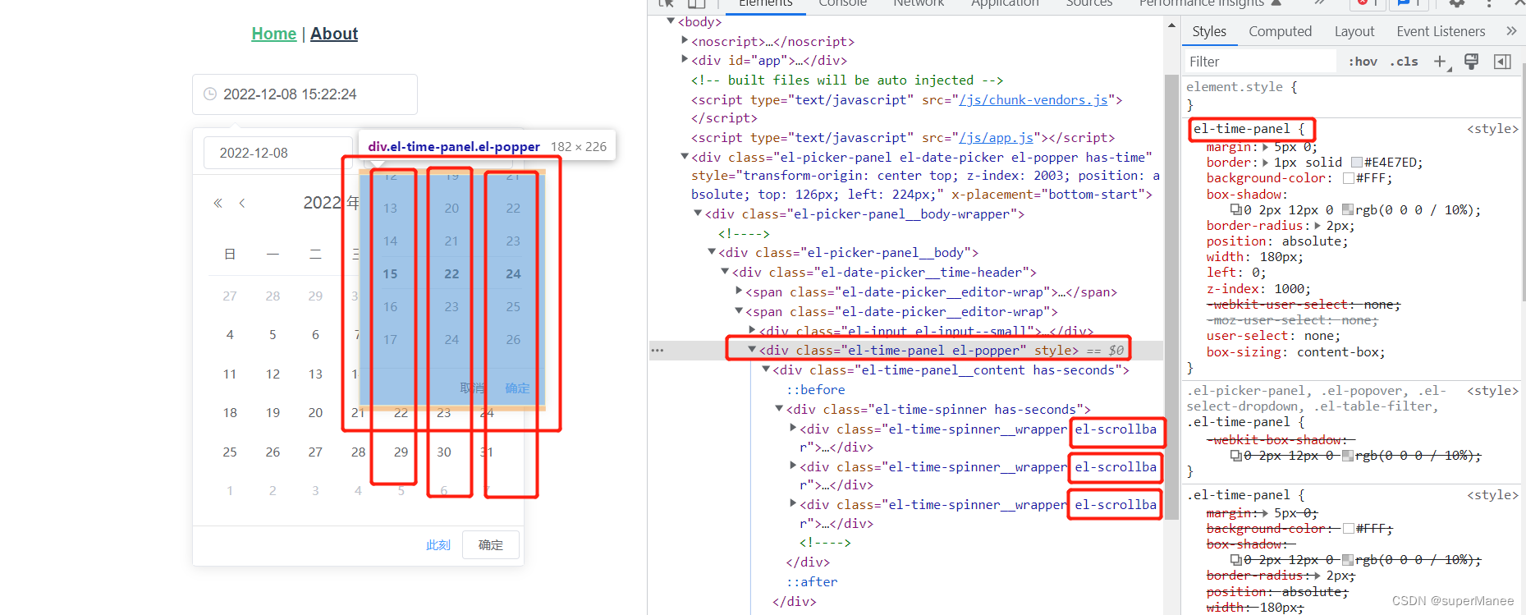1526x615 pixels.
Task: Click the ellipsis beside the selected DOM node
Action: click(658, 351)
